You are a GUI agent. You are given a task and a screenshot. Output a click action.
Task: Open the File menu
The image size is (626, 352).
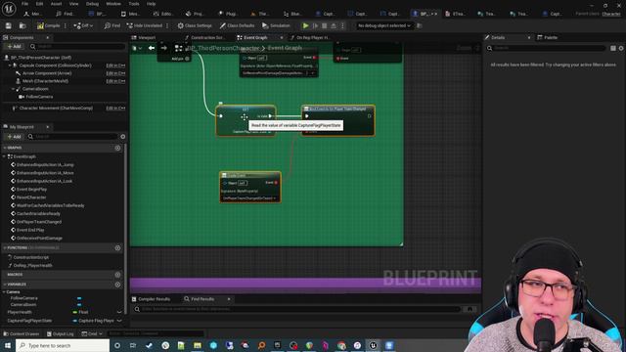(24, 4)
